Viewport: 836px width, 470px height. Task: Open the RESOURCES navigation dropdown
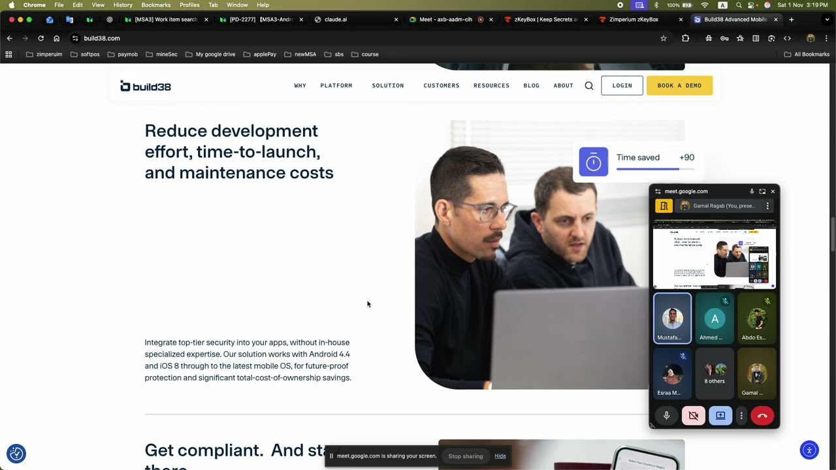pyautogui.click(x=491, y=86)
